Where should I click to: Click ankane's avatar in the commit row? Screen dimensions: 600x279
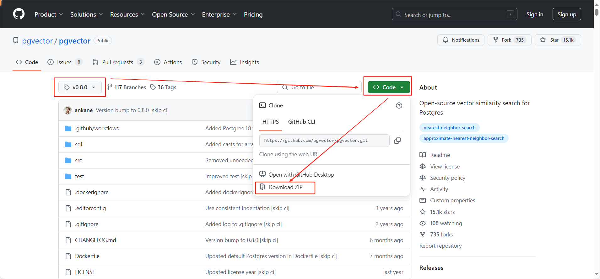pos(68,110)
